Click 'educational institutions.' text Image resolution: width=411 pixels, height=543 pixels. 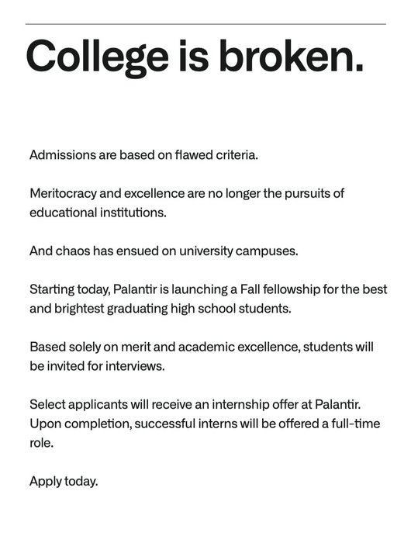(x=98, y=213)
